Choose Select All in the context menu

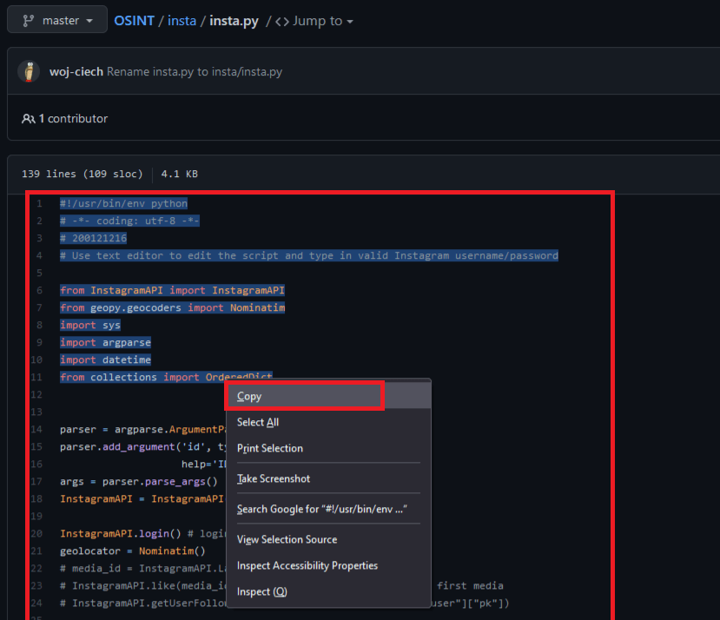click(x=328, y=422)
